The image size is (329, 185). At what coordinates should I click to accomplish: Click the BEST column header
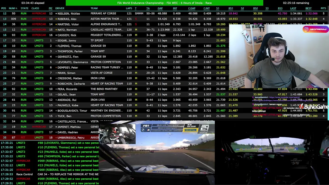pyautogui.click(x=308, y=8)
